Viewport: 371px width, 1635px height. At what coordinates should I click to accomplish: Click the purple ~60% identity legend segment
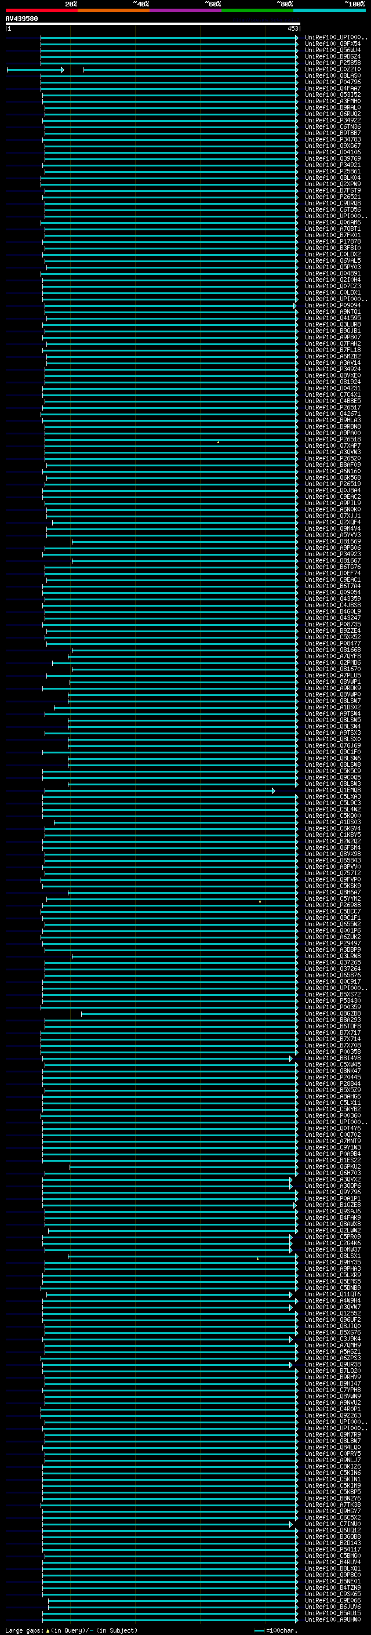pos(186,10)
